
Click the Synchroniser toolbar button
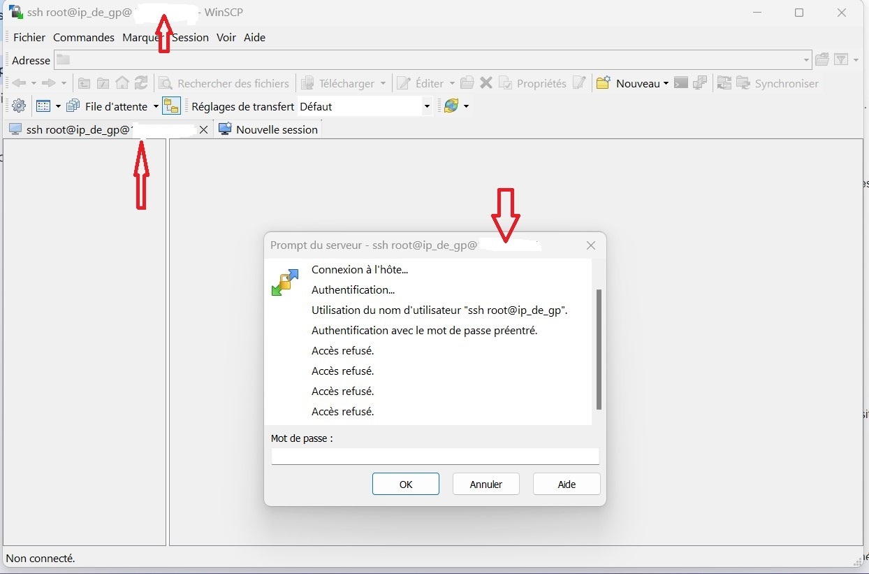777,83
